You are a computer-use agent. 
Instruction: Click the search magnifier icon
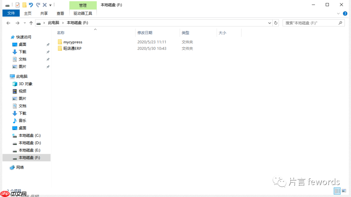[340, 23]
